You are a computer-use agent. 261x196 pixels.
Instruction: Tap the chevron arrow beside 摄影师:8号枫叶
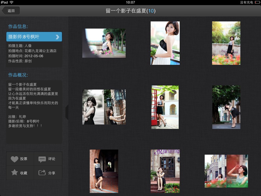pyautogui.click(x=57, y=37)
